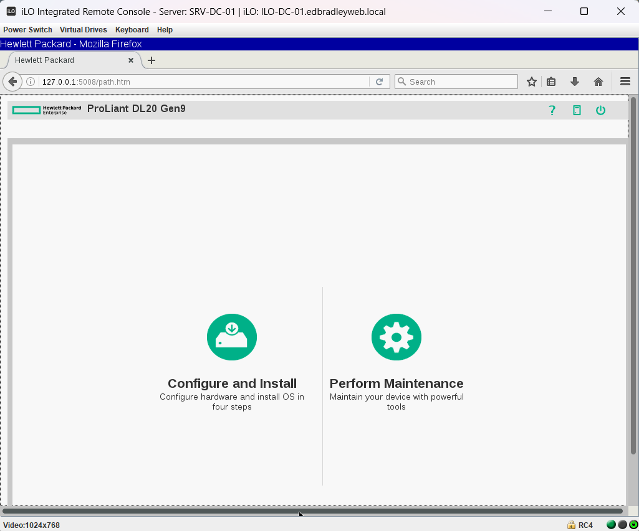Screen dimensions: 639x531
Task: Click the RC4 encryption padlock icon
Action: point(570,525)
